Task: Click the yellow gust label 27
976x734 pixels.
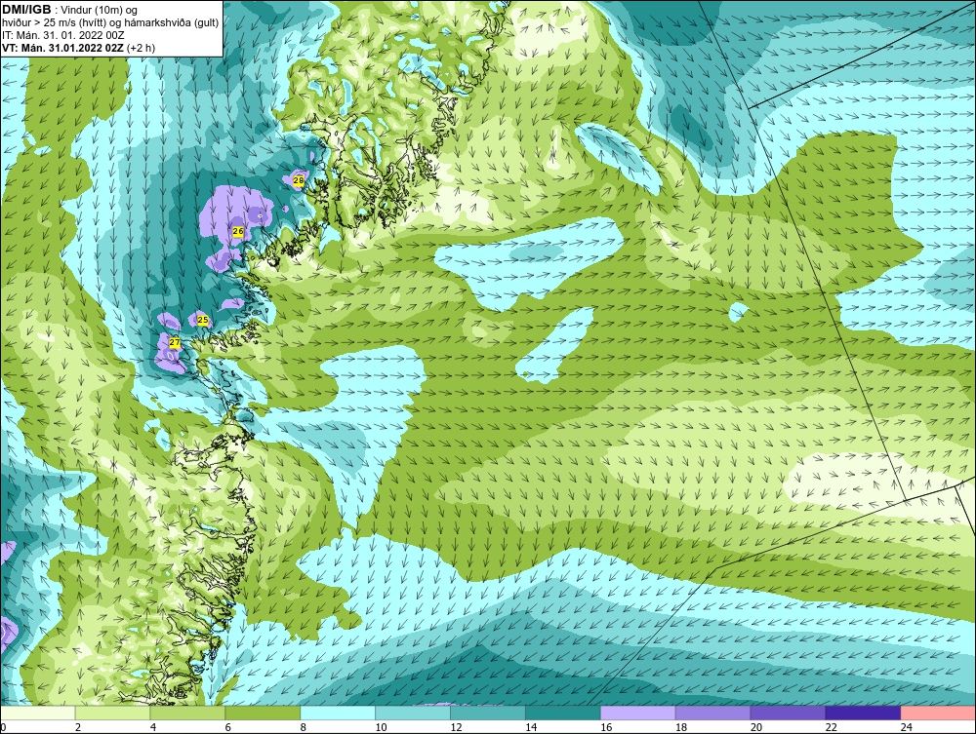Action: (175, 342)
